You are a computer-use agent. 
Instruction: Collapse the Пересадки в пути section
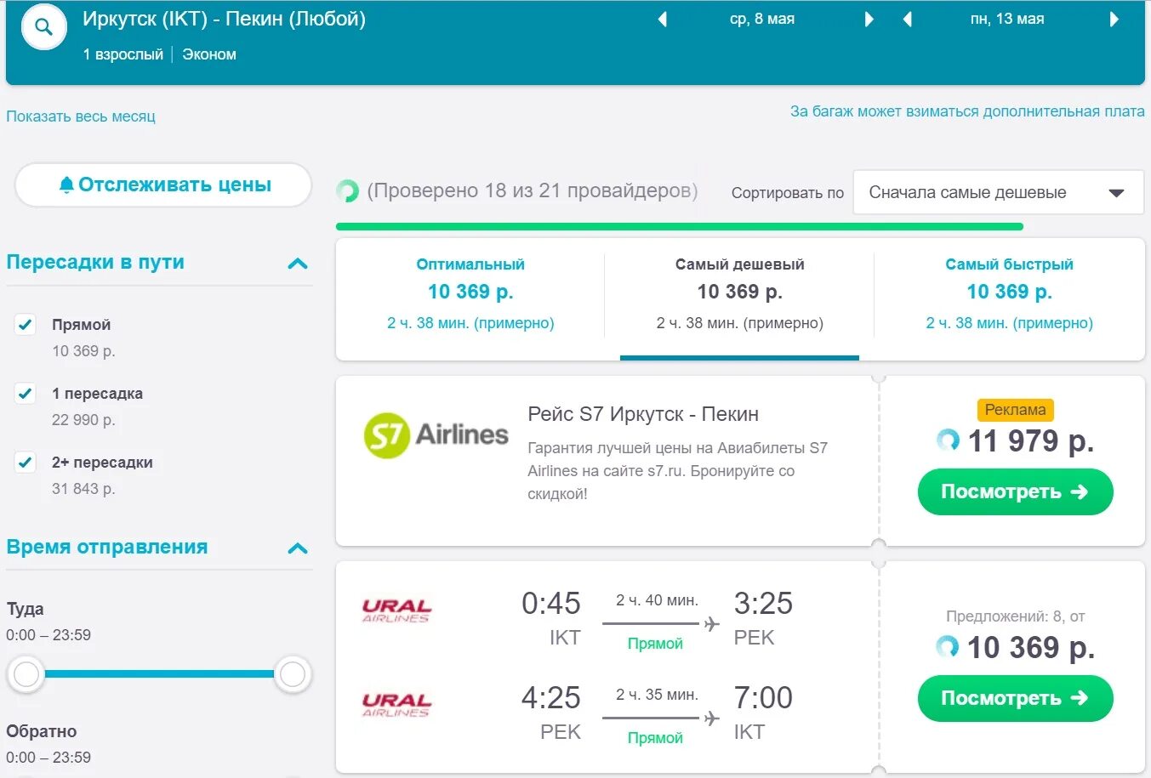(298, 264)
